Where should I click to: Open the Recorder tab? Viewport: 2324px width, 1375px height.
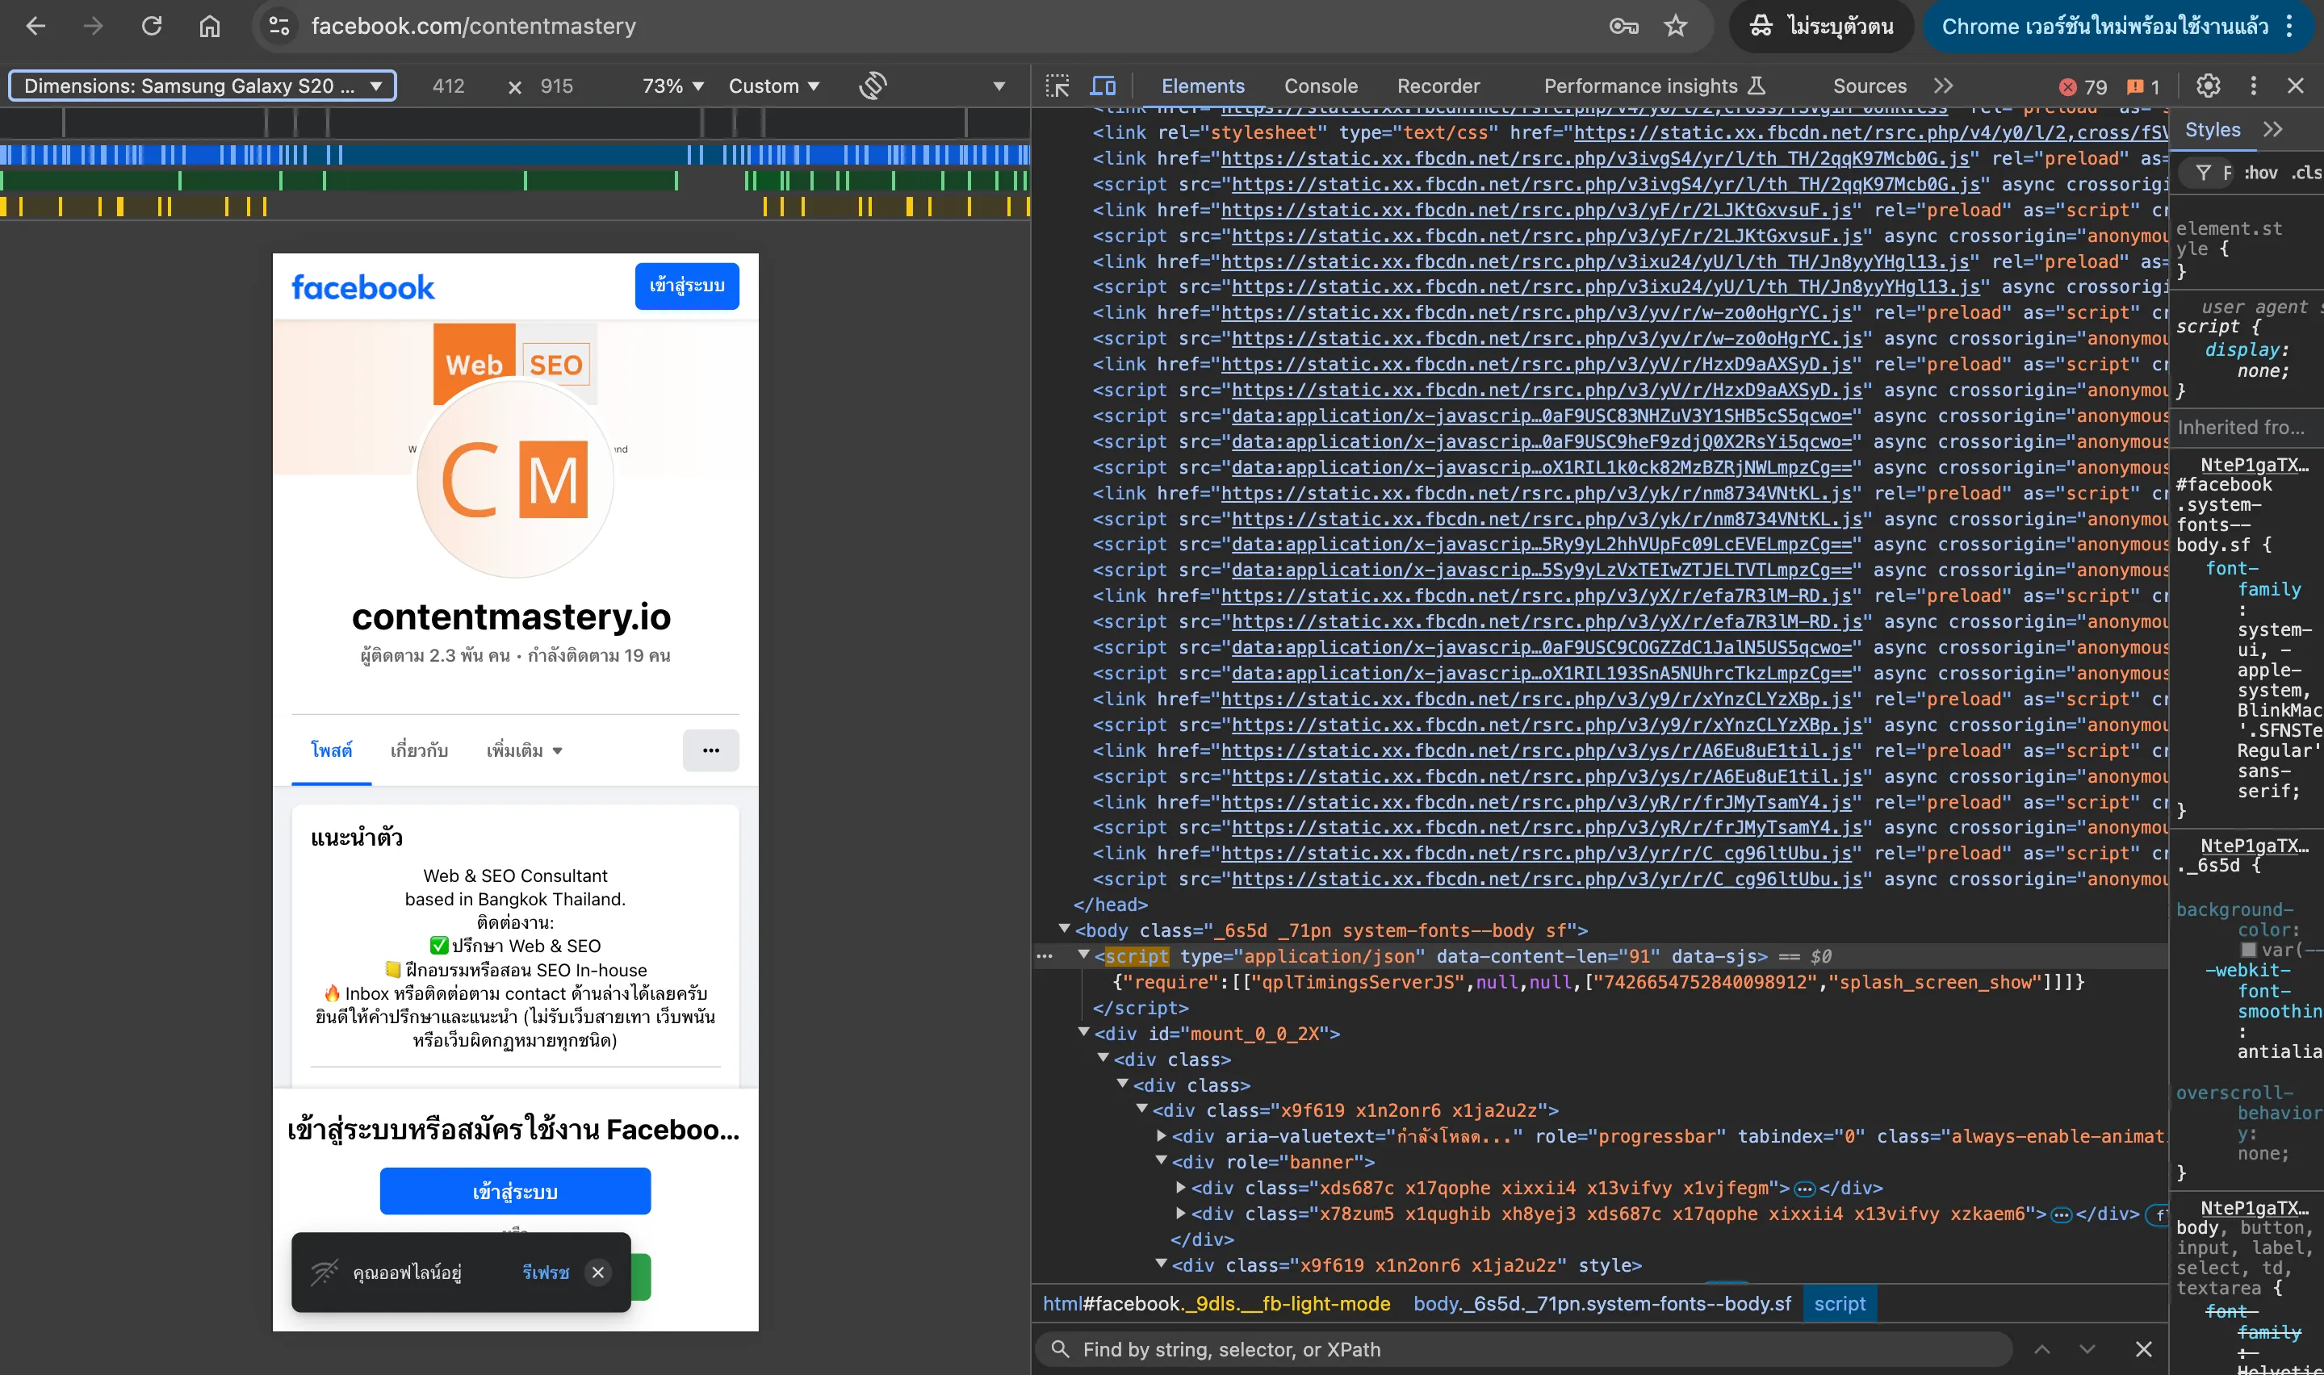(1438, 86)
